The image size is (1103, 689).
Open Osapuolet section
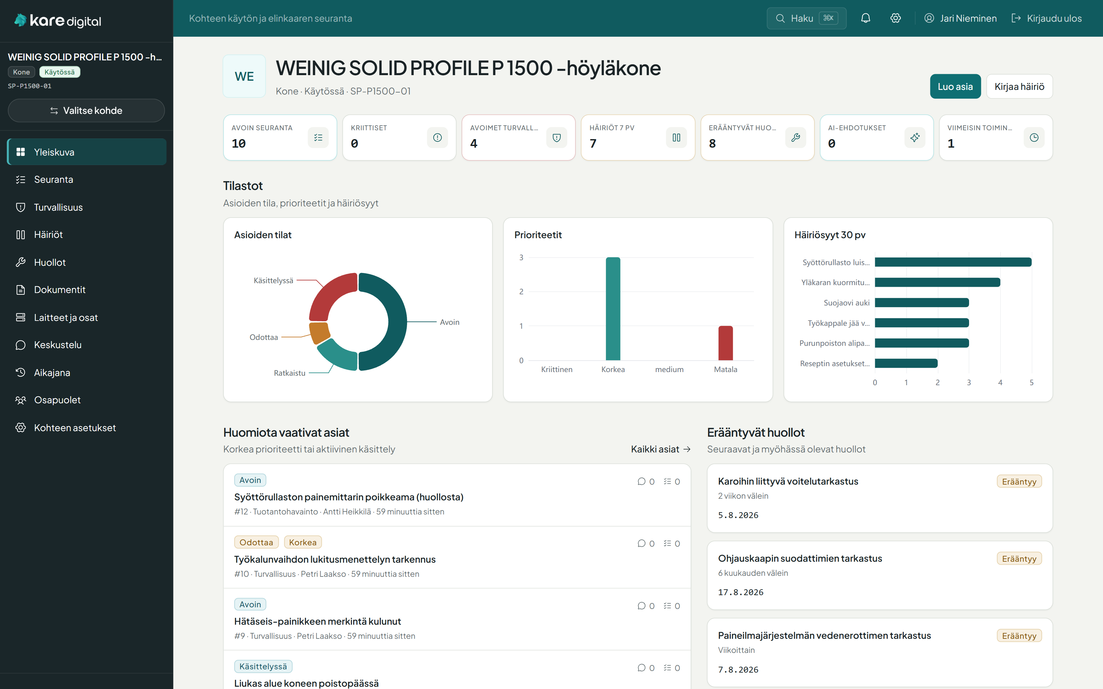87,400
